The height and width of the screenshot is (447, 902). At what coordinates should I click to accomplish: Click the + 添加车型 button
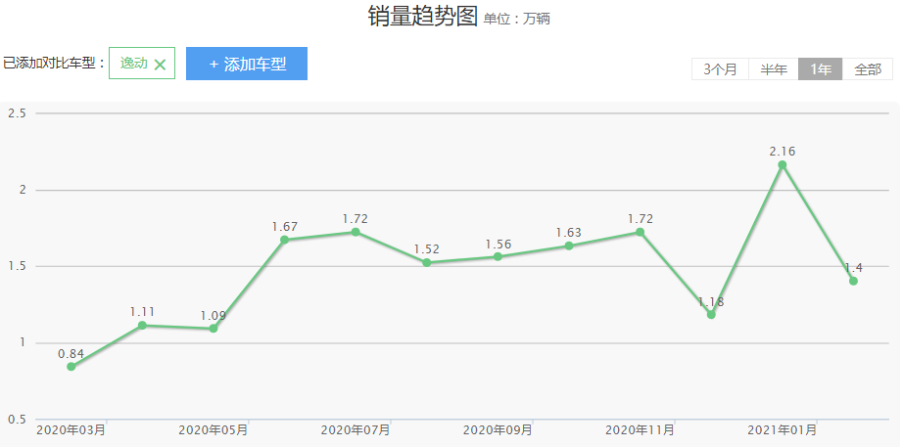[x=247, y=64]
